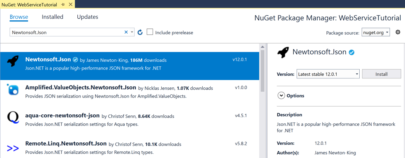Image resolution: width=405 pixels, height=158 pixels.
Task: Switch to the Updates tab
Action: (87, 17)
